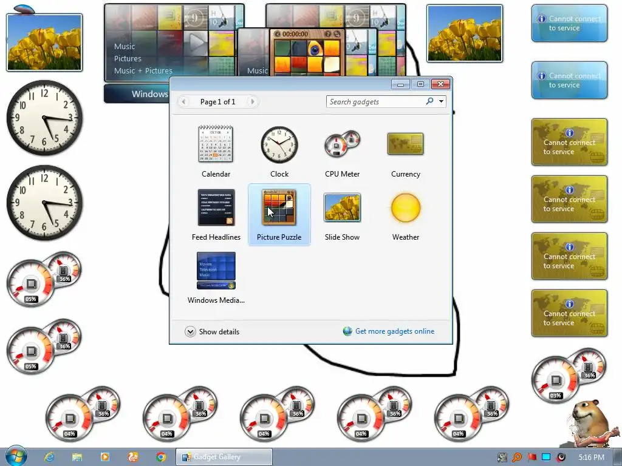The image size is (622, 466).
Task: Select the Clock gadget in Gadget Gallery
Action: 279,151
